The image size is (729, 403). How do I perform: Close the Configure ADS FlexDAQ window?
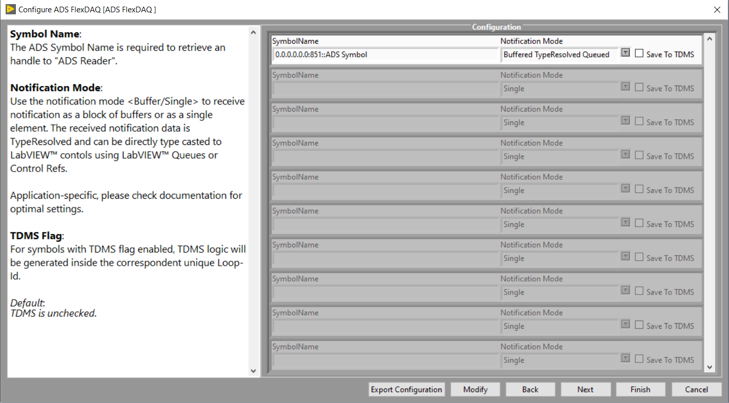717,9
